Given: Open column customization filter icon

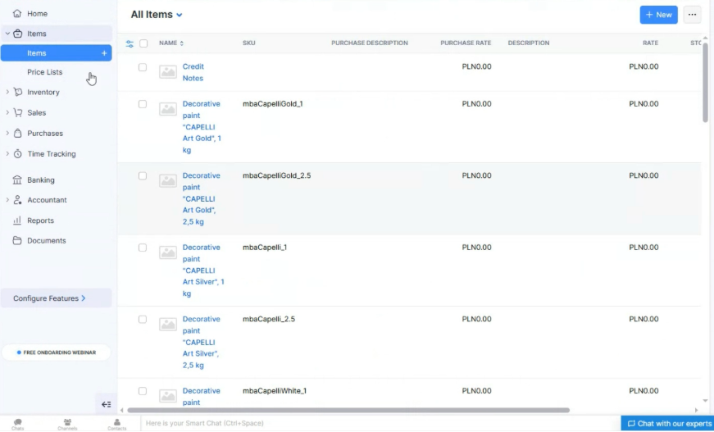Looking at the screenshot, I should click(x=130, y=43).
